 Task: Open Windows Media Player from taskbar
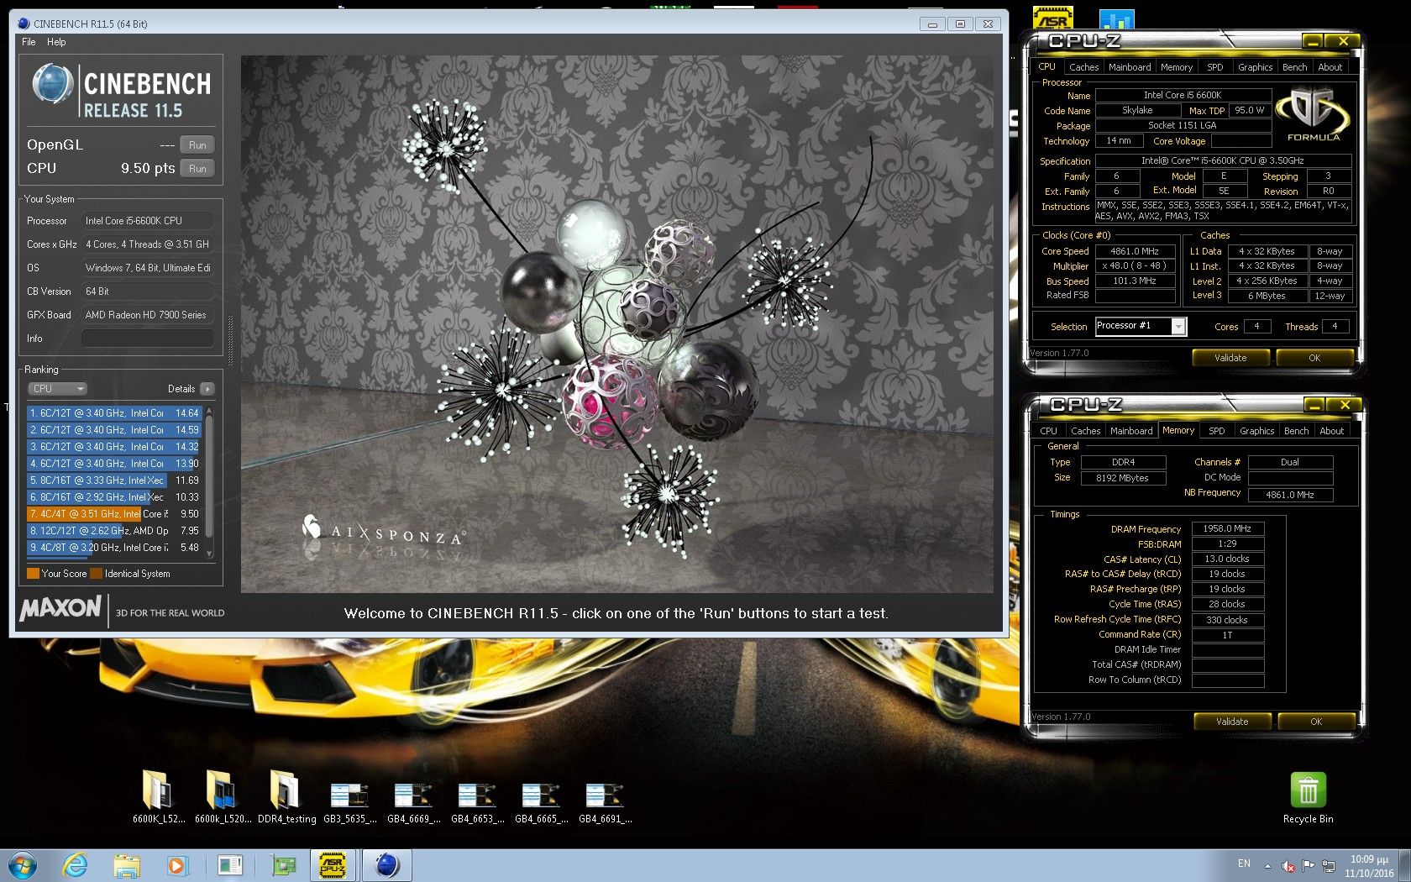(177, 865)
